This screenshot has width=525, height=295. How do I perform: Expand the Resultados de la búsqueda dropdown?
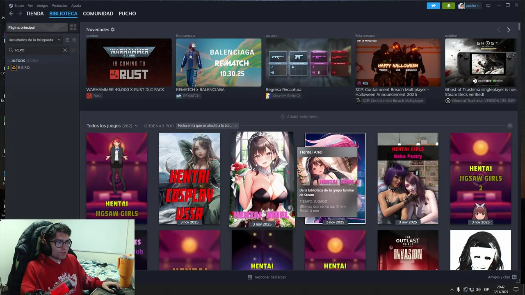coord(34,40)
